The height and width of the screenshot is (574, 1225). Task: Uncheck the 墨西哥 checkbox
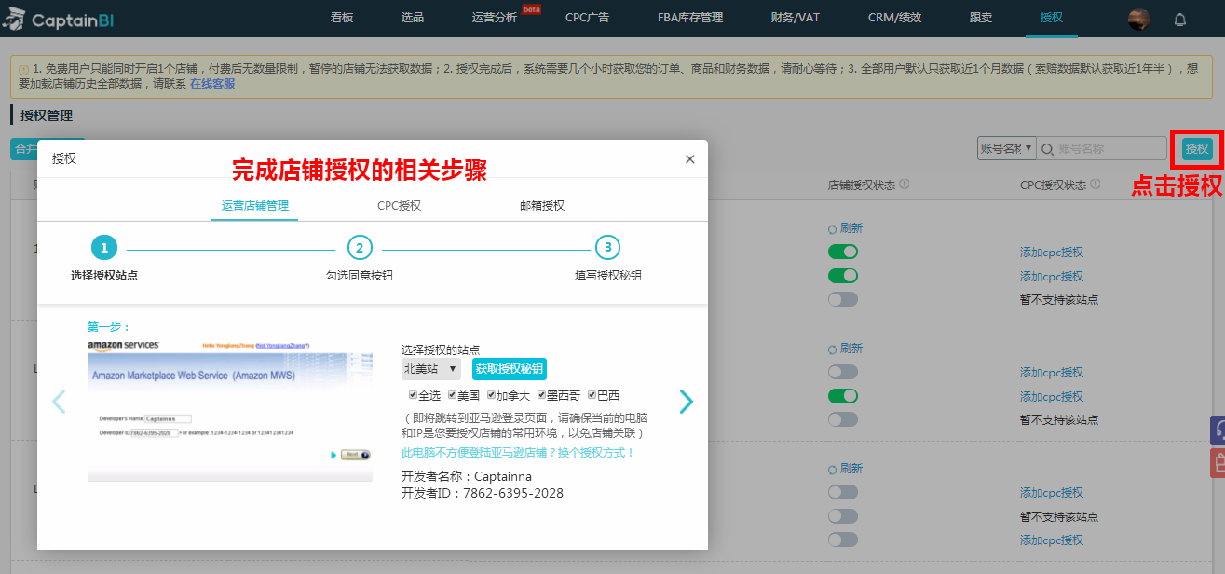(542, 395)
